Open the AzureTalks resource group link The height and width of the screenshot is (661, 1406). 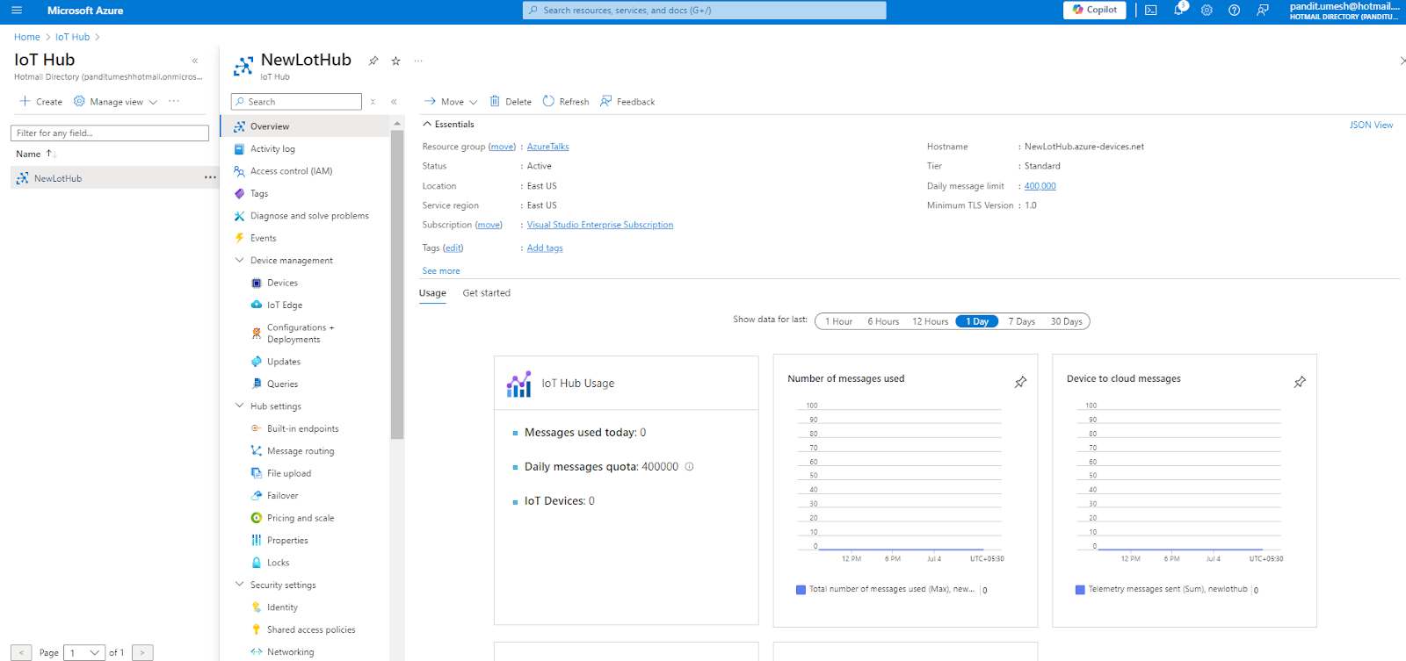547,147
